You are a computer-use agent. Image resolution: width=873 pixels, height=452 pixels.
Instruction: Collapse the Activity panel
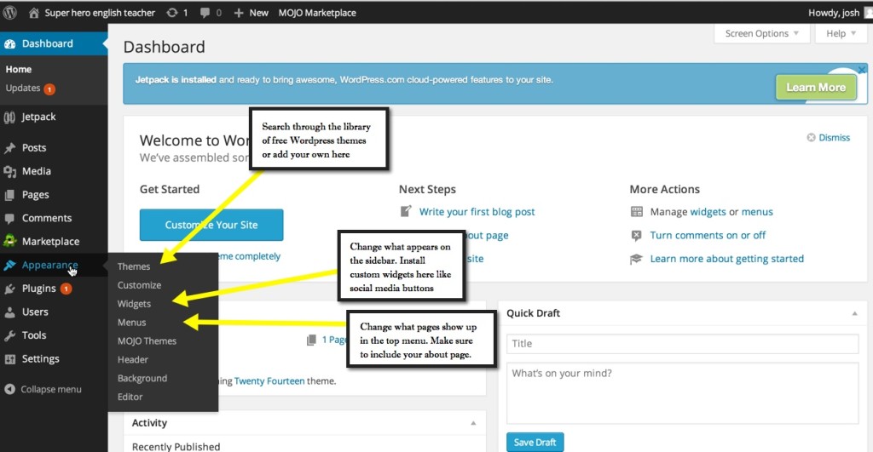[473, 423]
